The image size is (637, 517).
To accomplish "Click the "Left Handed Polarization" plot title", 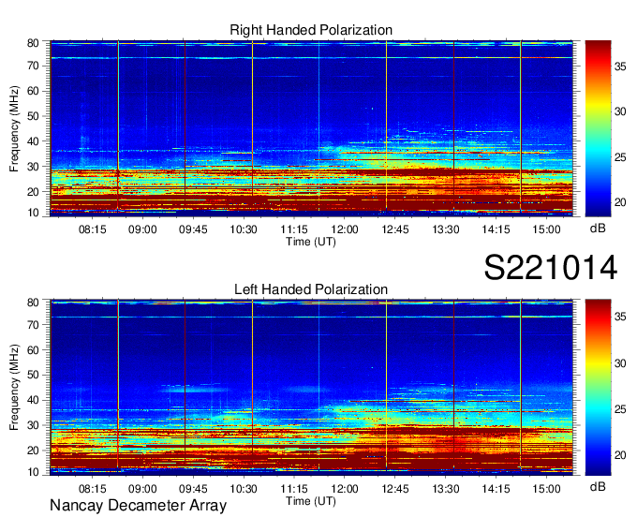I will coord(311,289).
